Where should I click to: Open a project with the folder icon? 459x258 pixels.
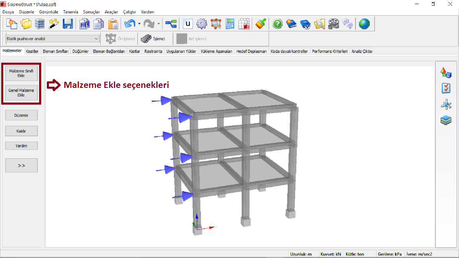[26, 24]
